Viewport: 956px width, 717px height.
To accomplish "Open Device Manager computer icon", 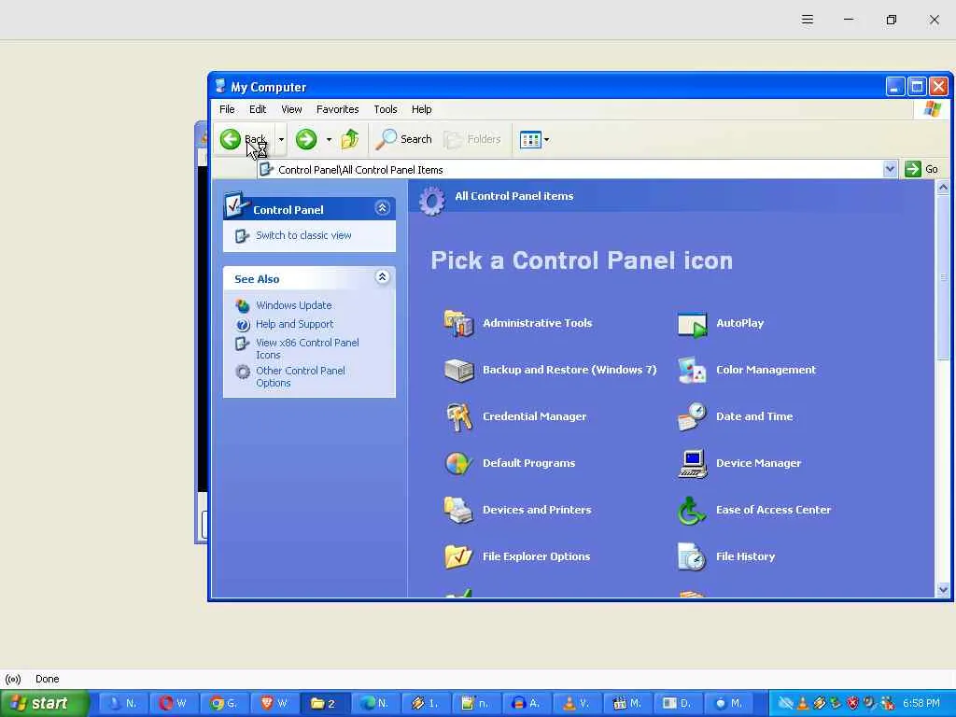I will pyautogui.click(x=692, y=463).
